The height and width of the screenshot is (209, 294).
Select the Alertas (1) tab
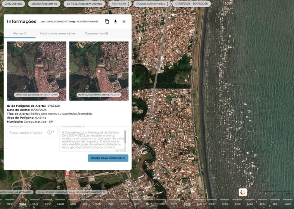[x=19, y=34]
